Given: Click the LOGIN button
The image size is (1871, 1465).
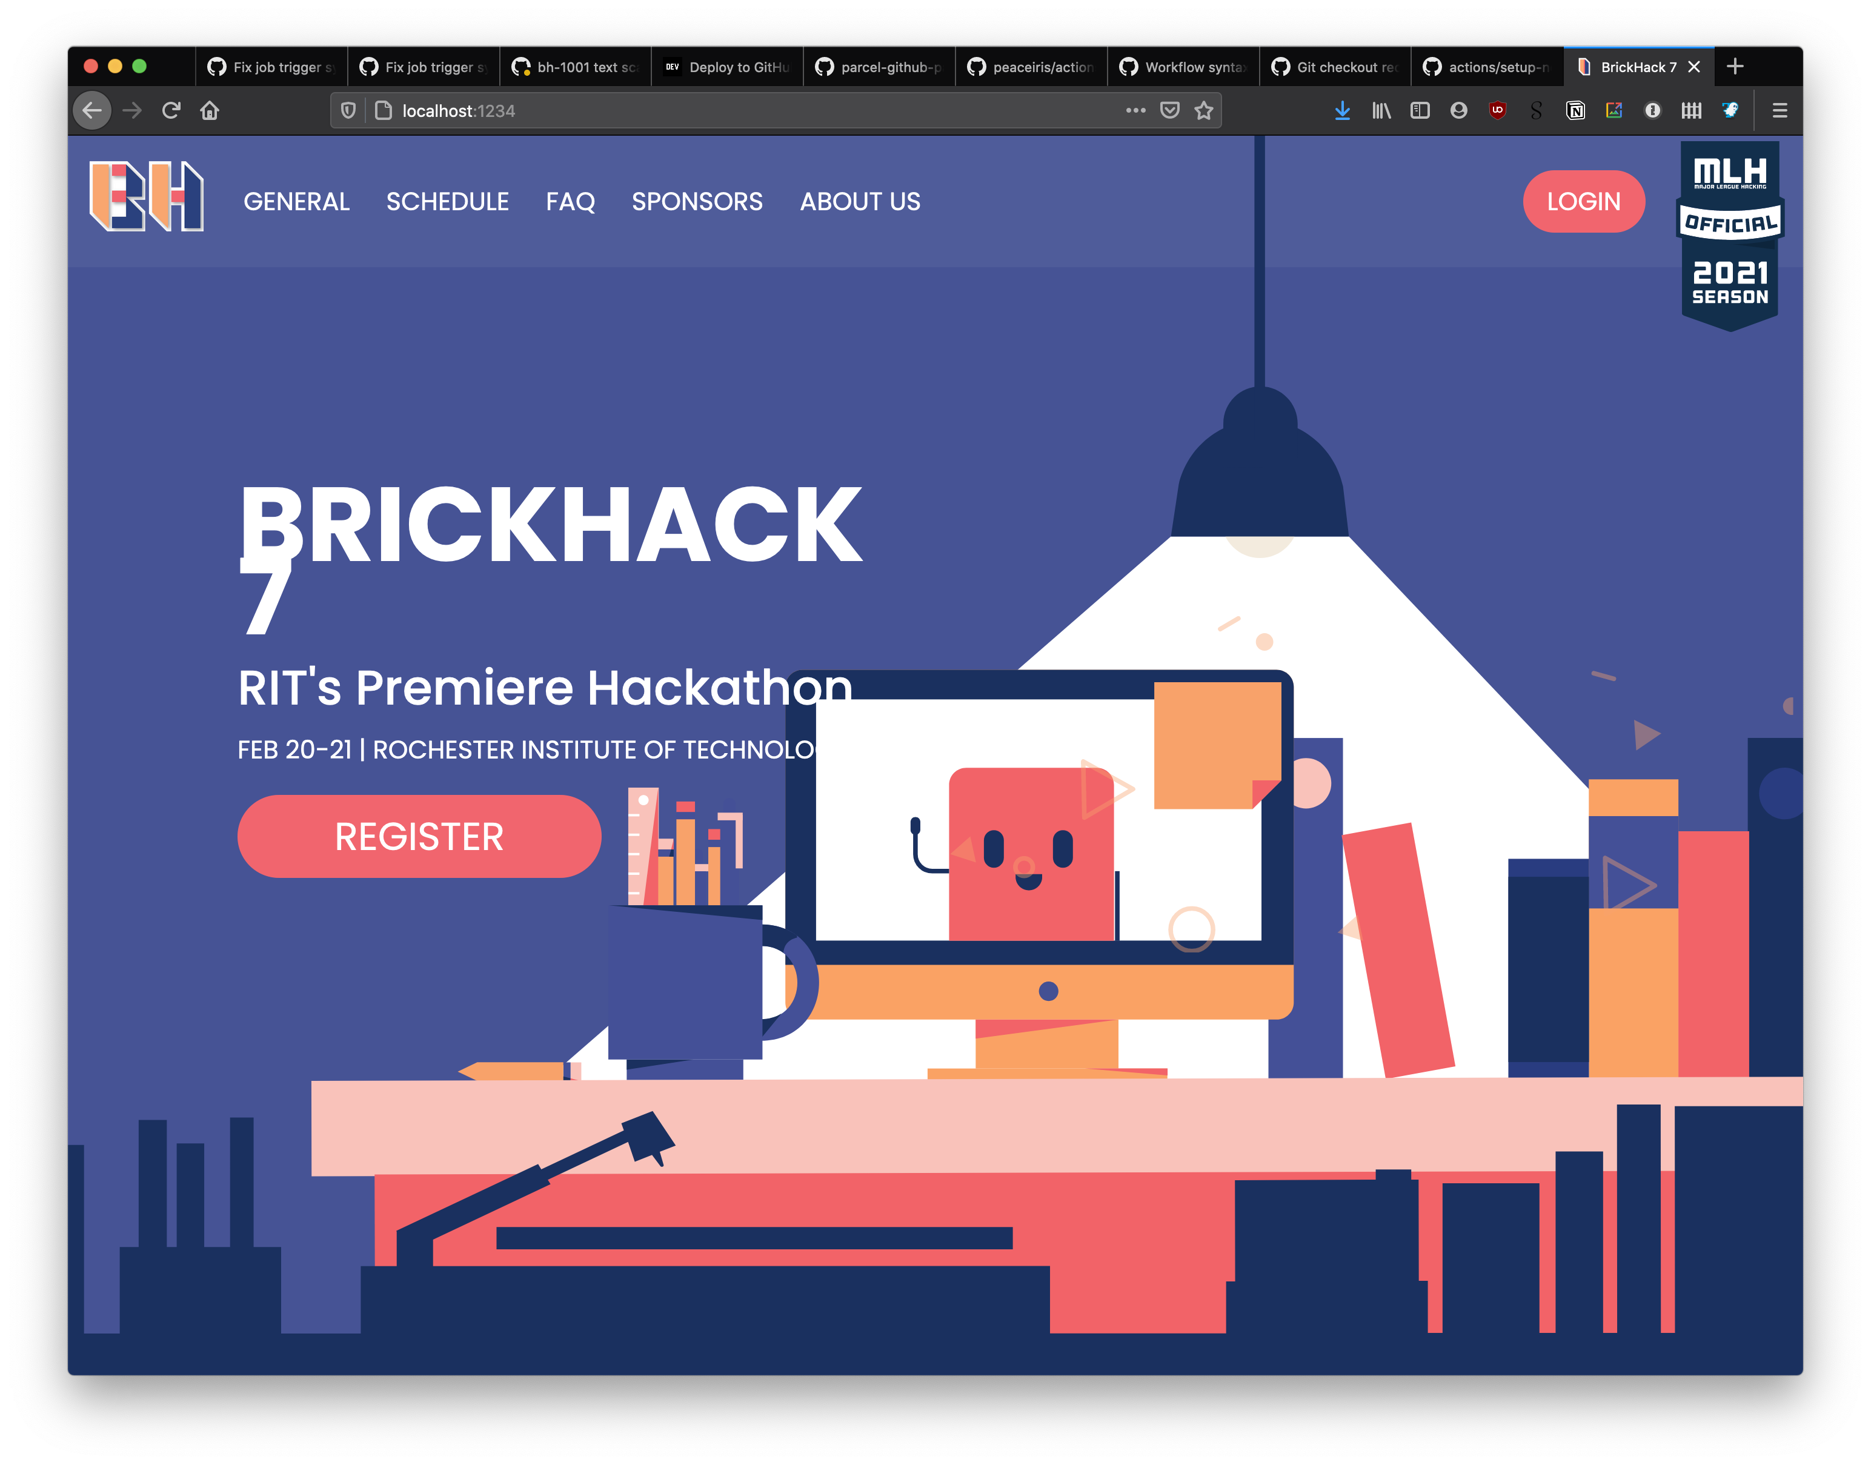Looking at the screenshot, I should pos(1583,202).
